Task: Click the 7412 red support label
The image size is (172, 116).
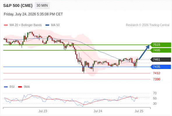Action: point(157,73)
